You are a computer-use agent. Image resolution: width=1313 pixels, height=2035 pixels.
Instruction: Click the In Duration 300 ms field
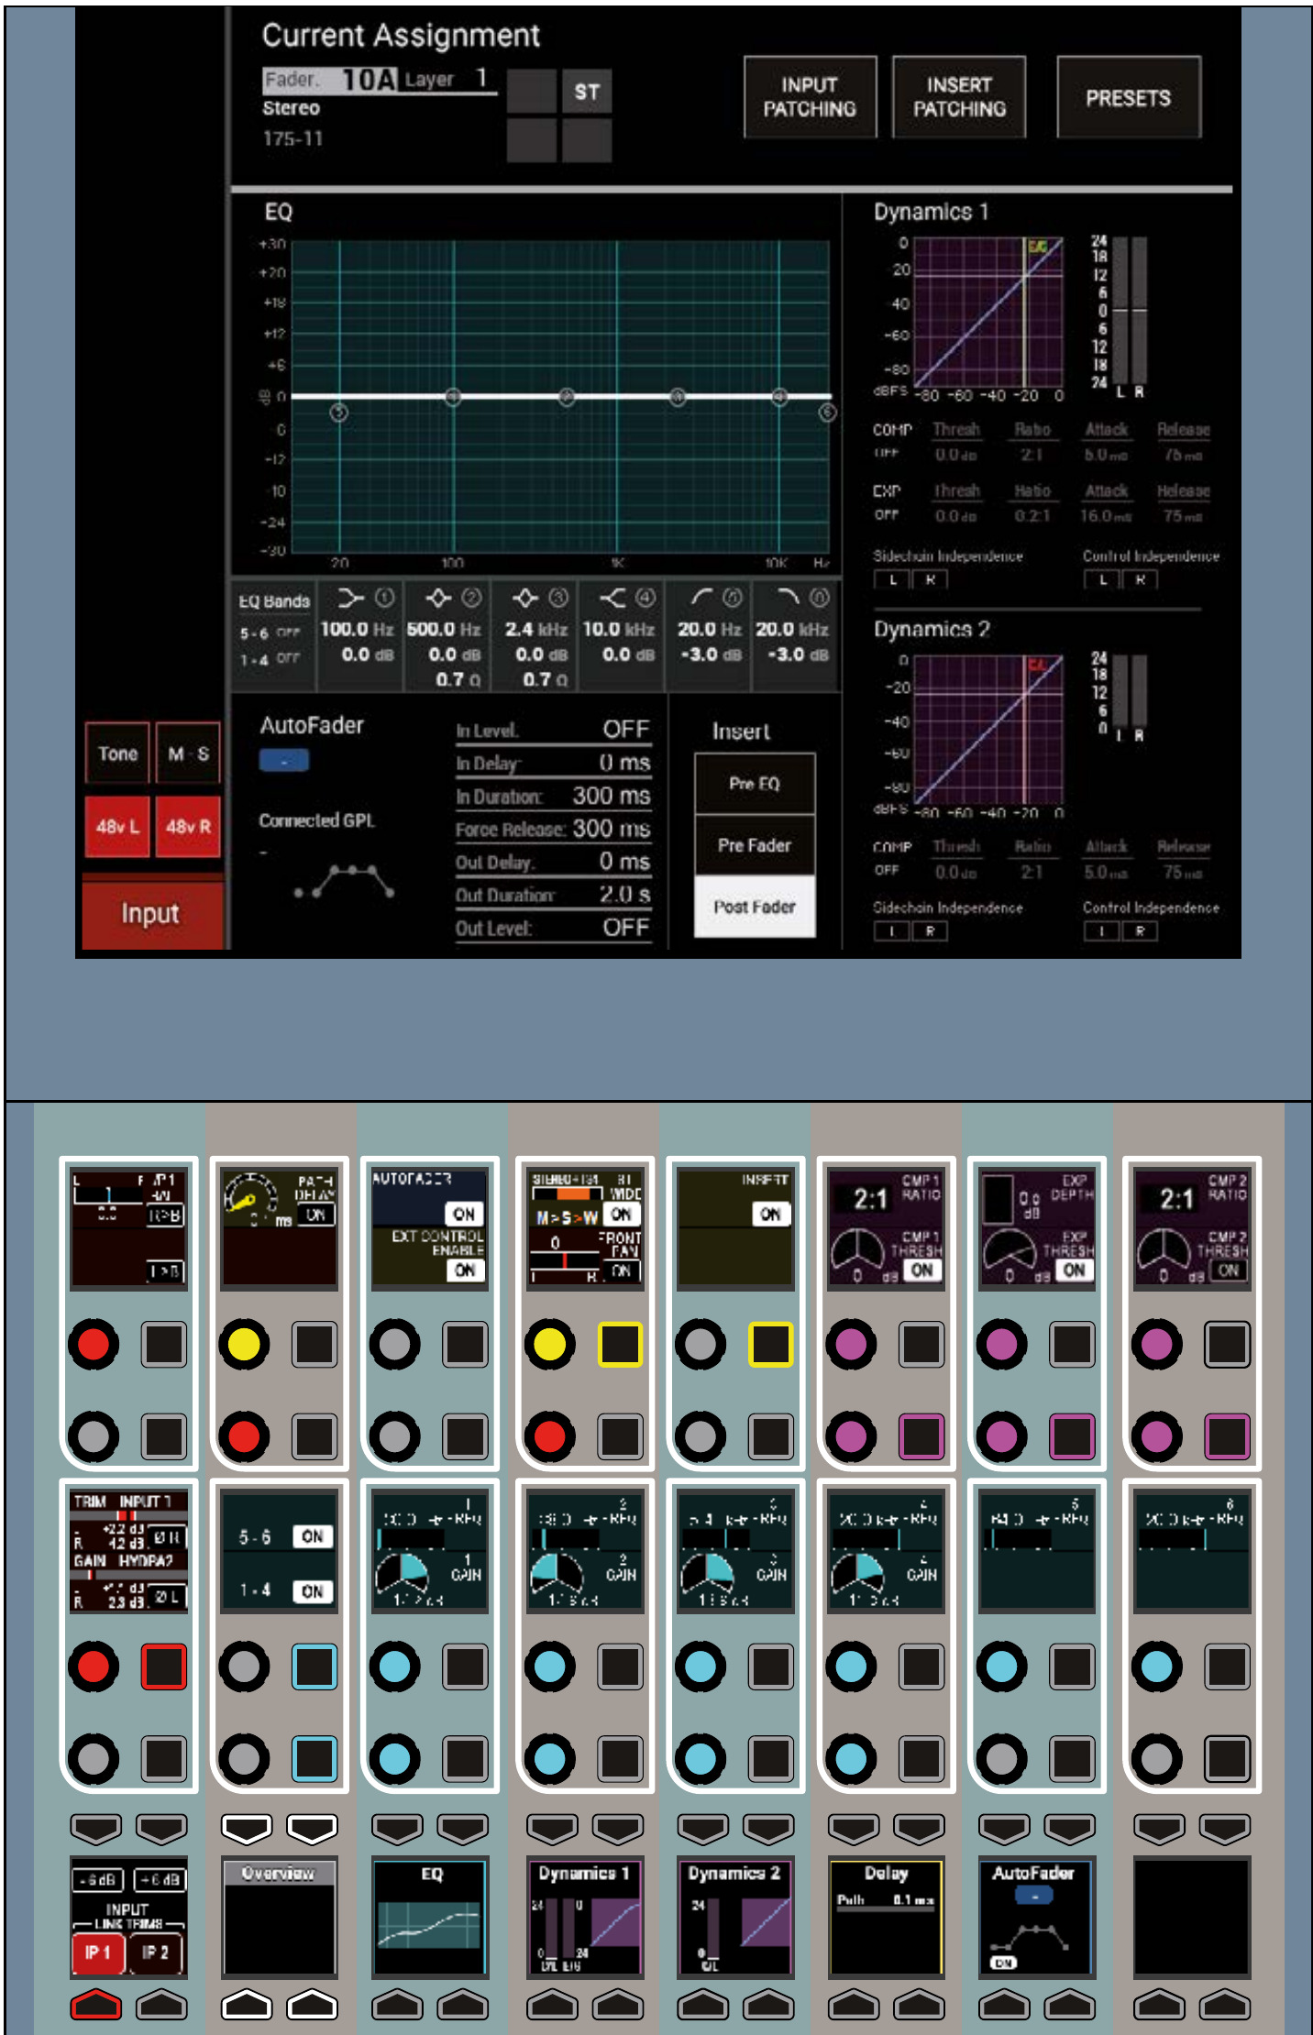pos(554,796)
